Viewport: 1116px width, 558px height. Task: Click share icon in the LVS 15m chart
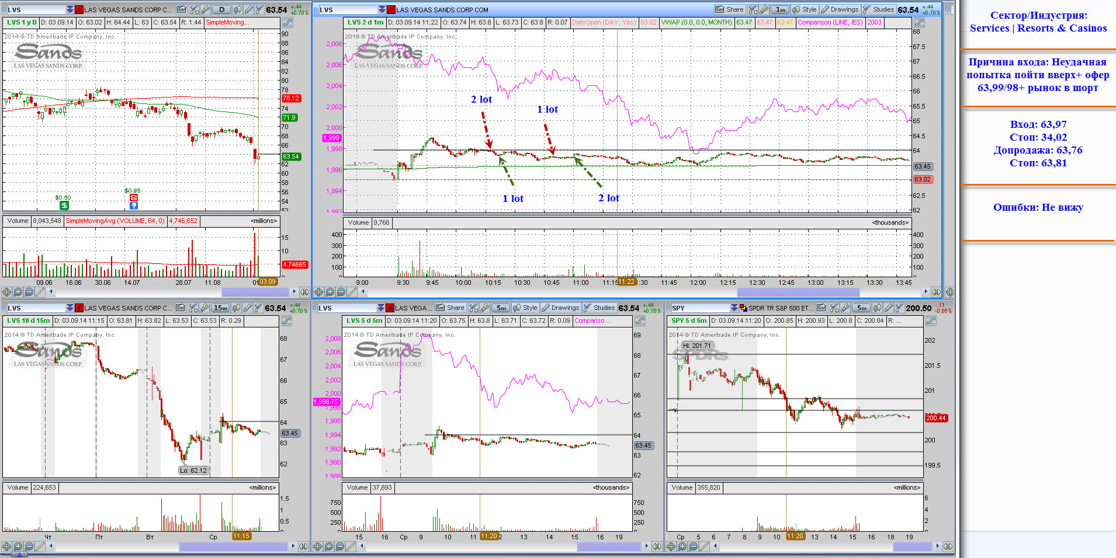coord(180,308)
